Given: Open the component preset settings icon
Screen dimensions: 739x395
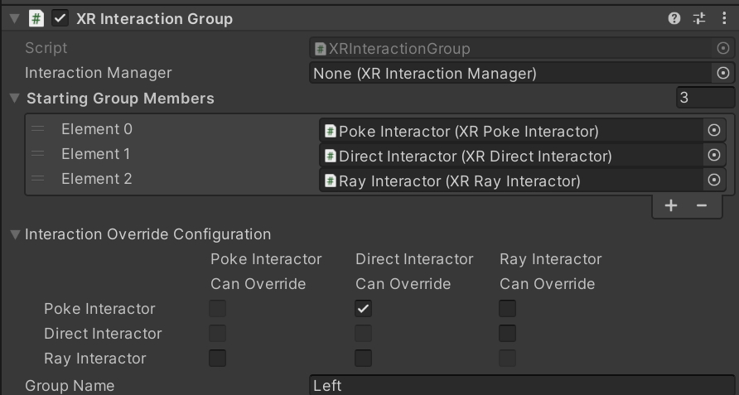Looking at the screenshot, I should coord(699,18).
